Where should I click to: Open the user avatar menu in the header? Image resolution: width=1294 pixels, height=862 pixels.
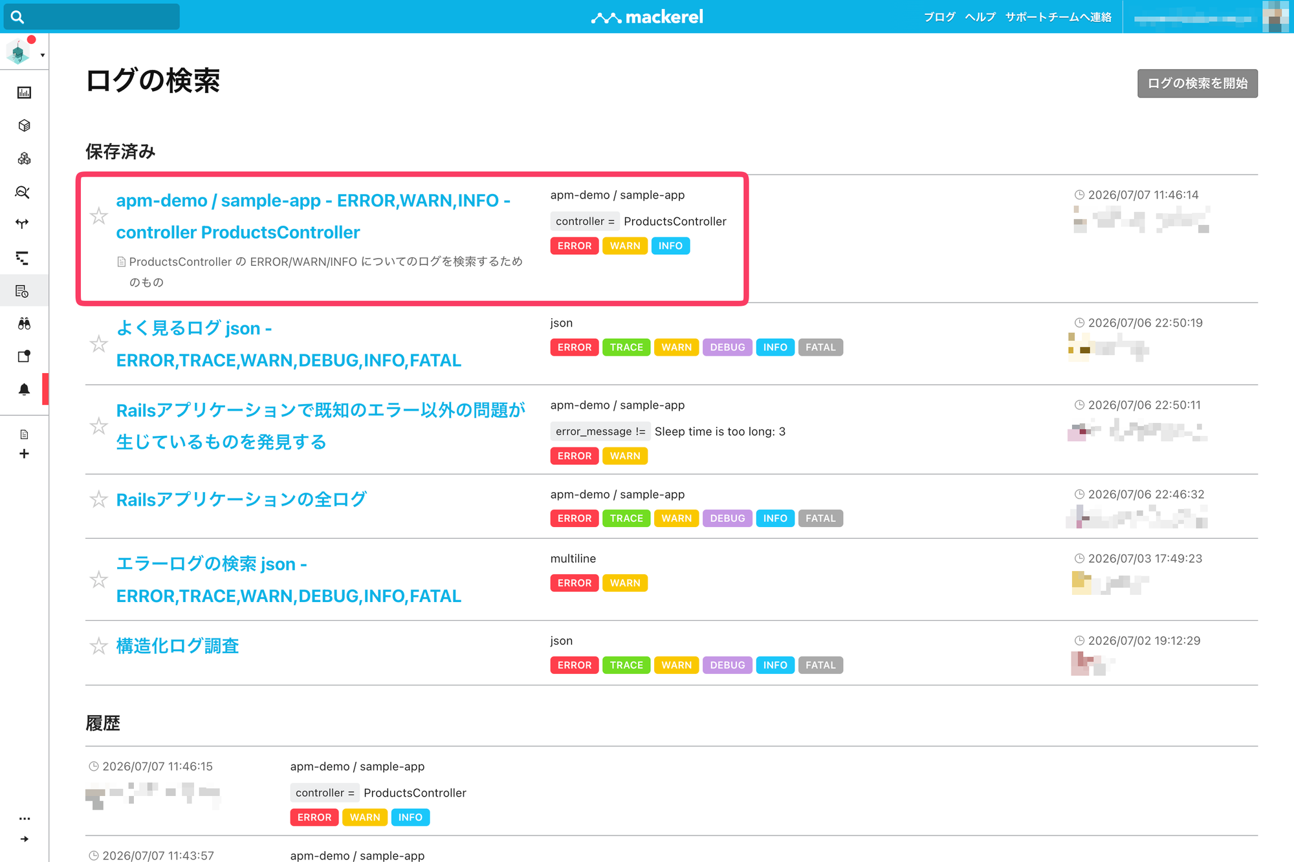[1275, 17]
